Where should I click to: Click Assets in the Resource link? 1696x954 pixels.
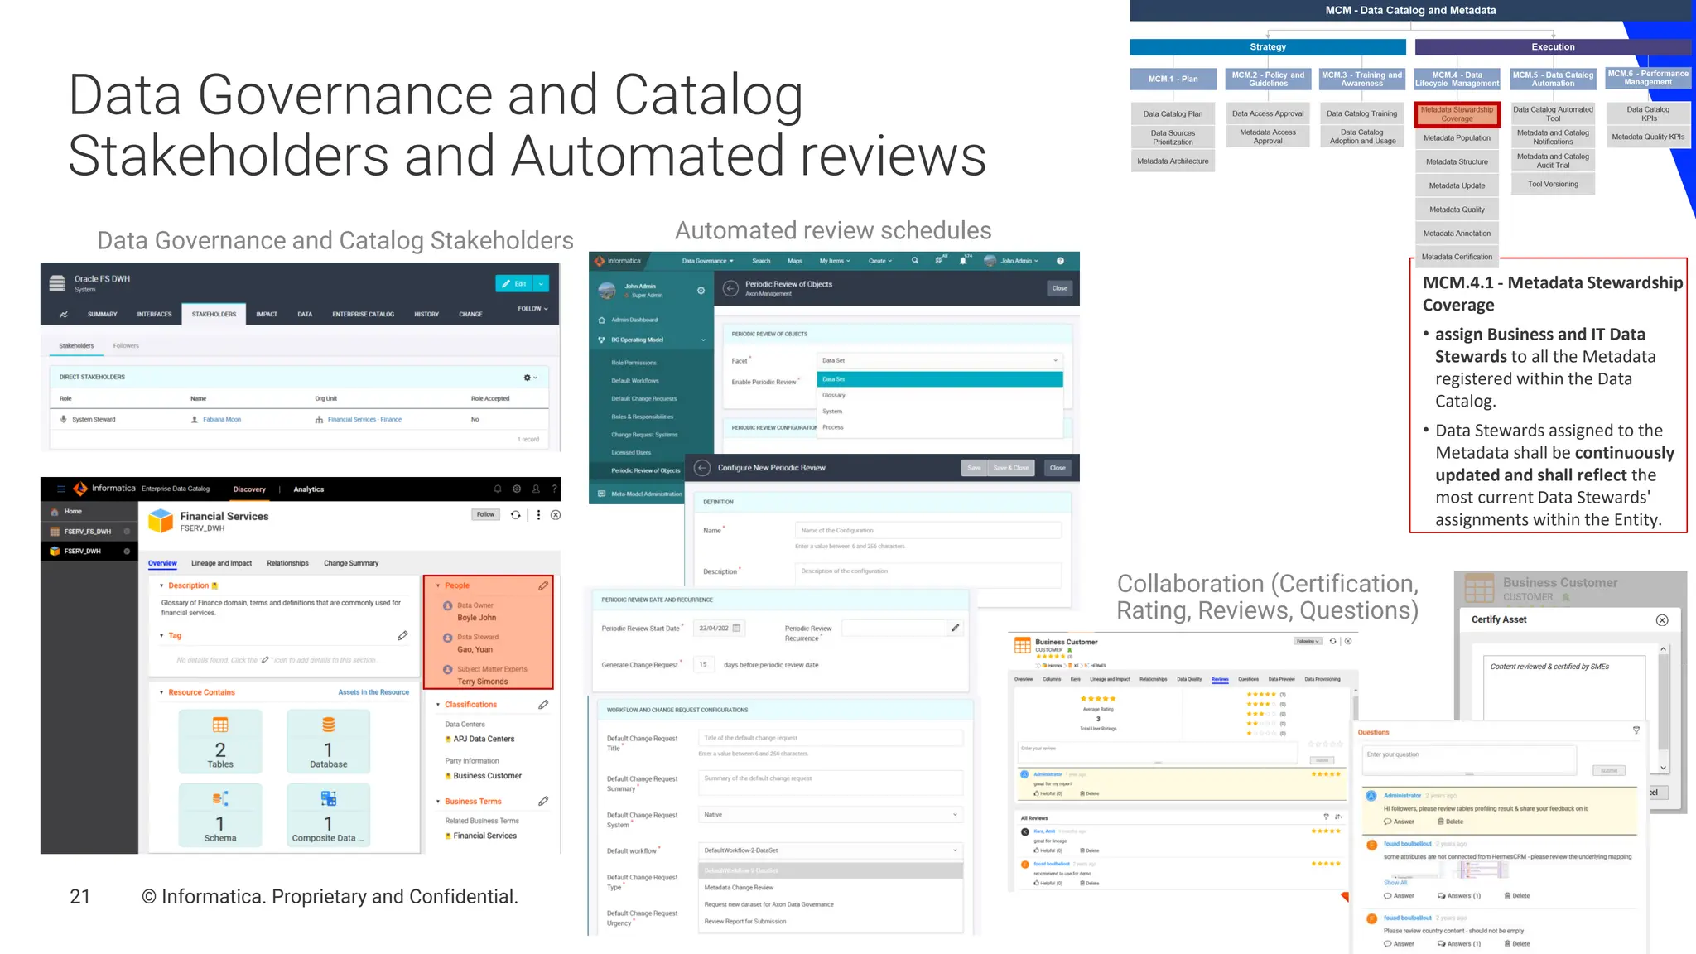tap(373, 692)
